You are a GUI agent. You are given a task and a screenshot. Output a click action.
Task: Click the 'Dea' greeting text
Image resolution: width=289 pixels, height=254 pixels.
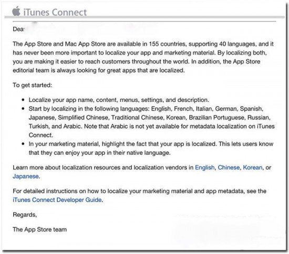pyautogui.click(x=18, y=29)
